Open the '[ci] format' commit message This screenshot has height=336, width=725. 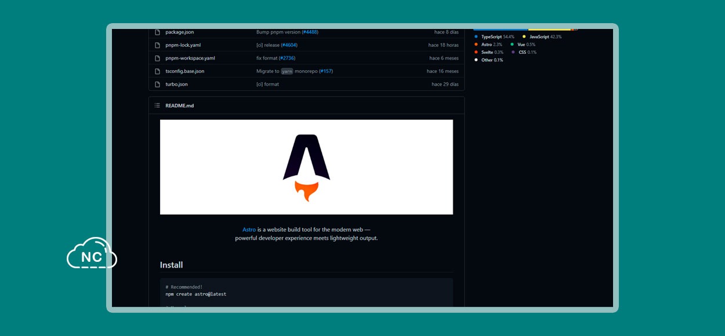[x=267, y=84]
